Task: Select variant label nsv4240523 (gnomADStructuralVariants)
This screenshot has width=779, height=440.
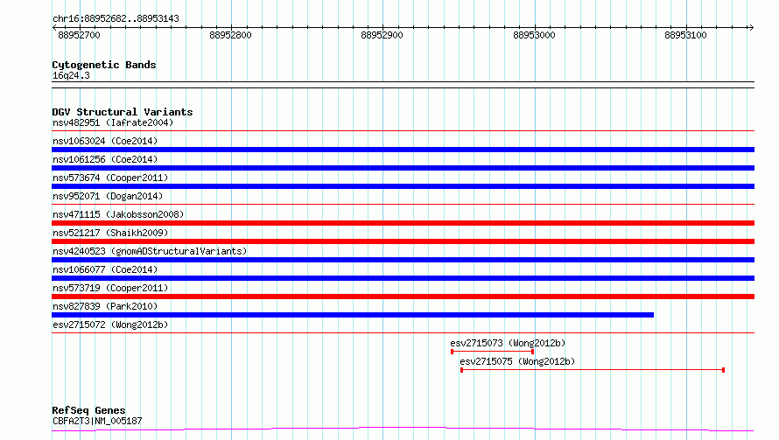Action: (150, 251)
